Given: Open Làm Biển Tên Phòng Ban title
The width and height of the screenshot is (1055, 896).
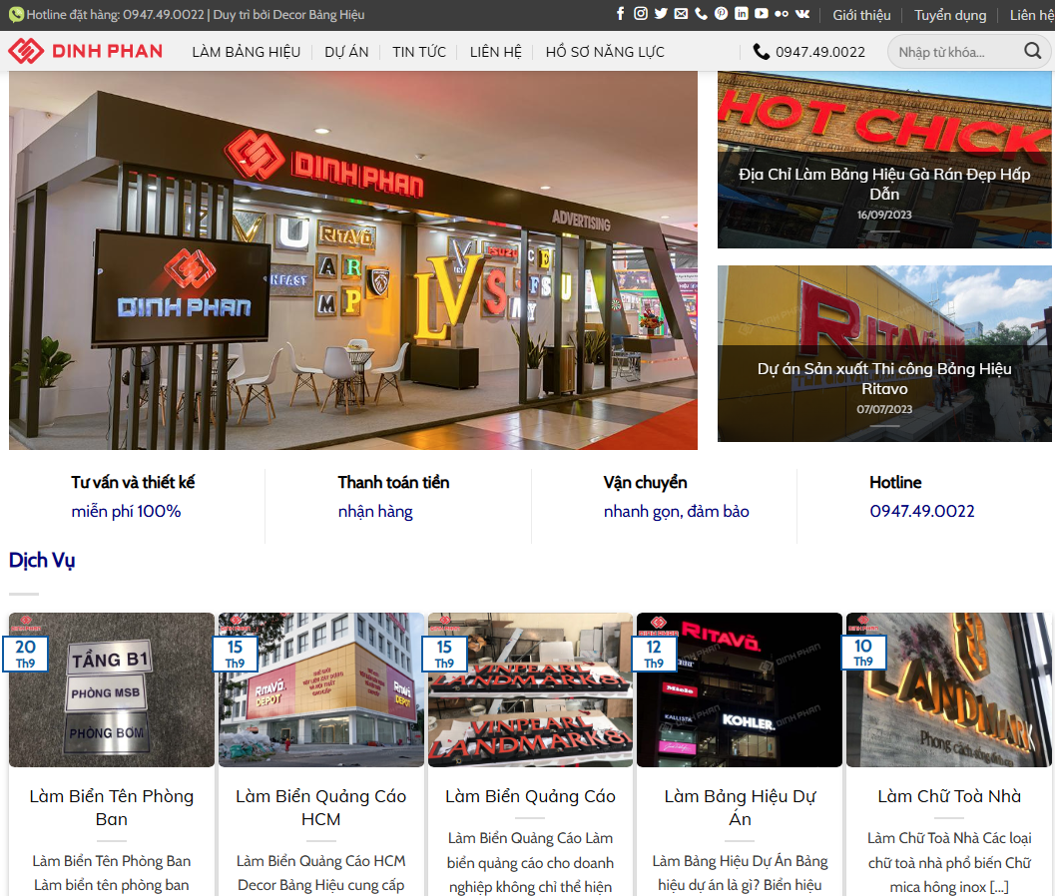Looking at the screenshot, I should [112, 808].
